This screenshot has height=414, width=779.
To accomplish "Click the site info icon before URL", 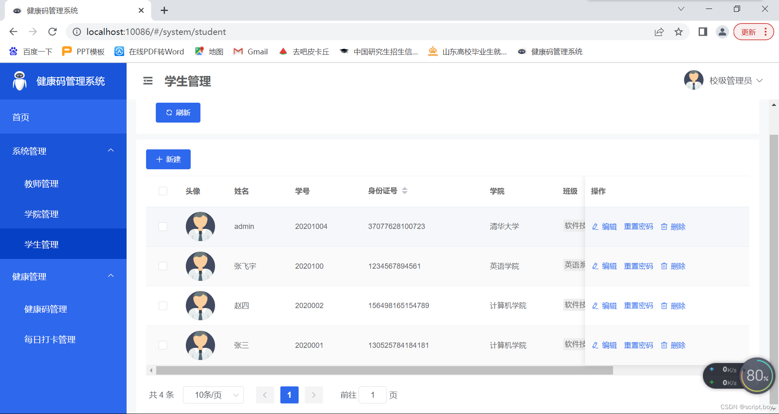I will (77, 32).
